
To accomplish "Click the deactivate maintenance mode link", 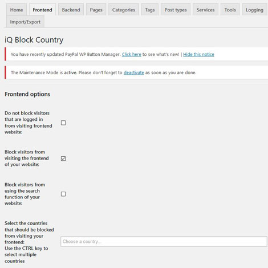I will pyautogui.click(x=134, y=72).
